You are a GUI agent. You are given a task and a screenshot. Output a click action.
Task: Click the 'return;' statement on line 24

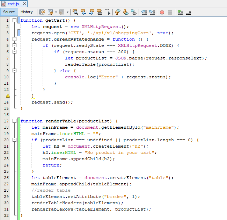[52, 165]
